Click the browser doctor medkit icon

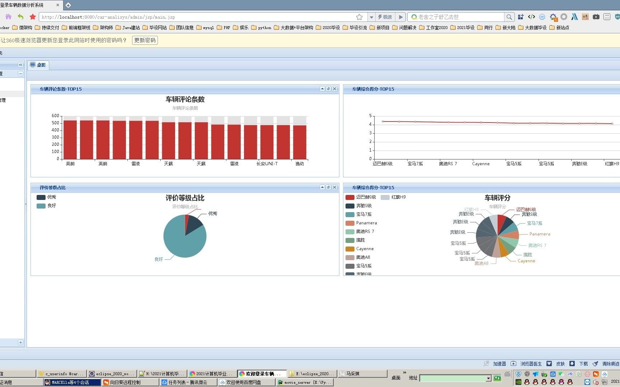point(513,364)
